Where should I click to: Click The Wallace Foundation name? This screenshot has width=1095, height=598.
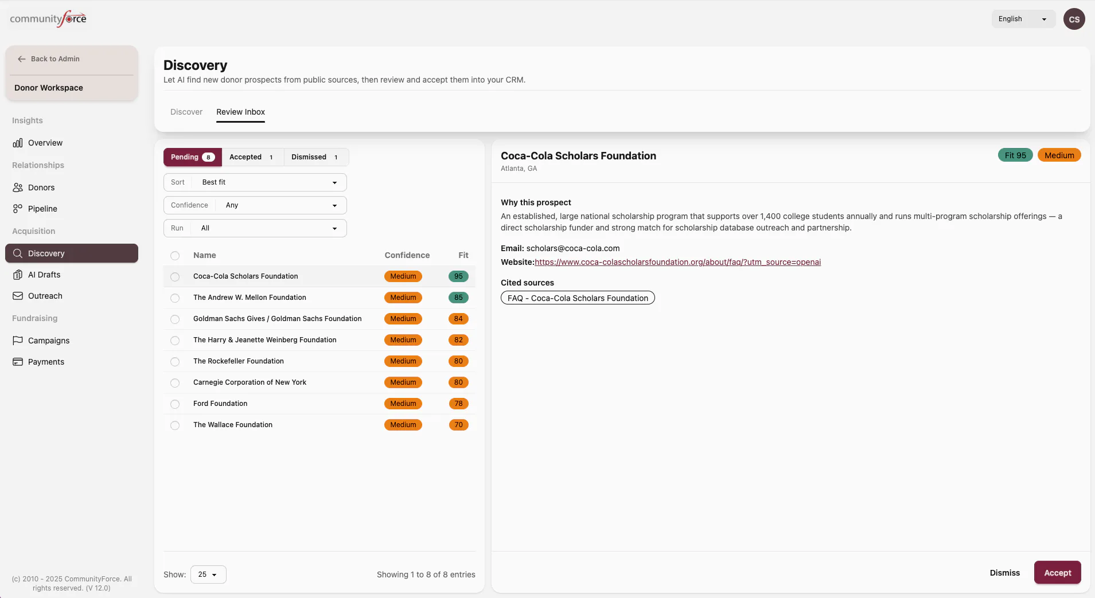coord(232,425)
